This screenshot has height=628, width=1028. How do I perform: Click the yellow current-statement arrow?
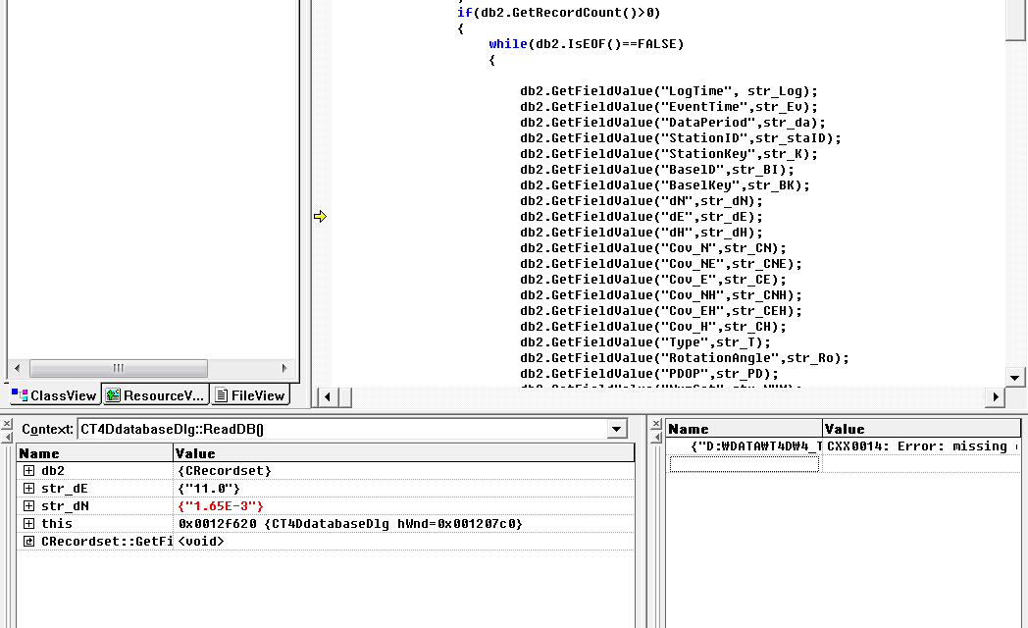click(x=320, y=217)
